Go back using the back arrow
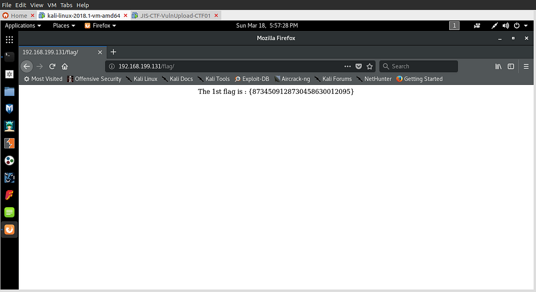Screen dimensions: 536x292 [27, 66]
